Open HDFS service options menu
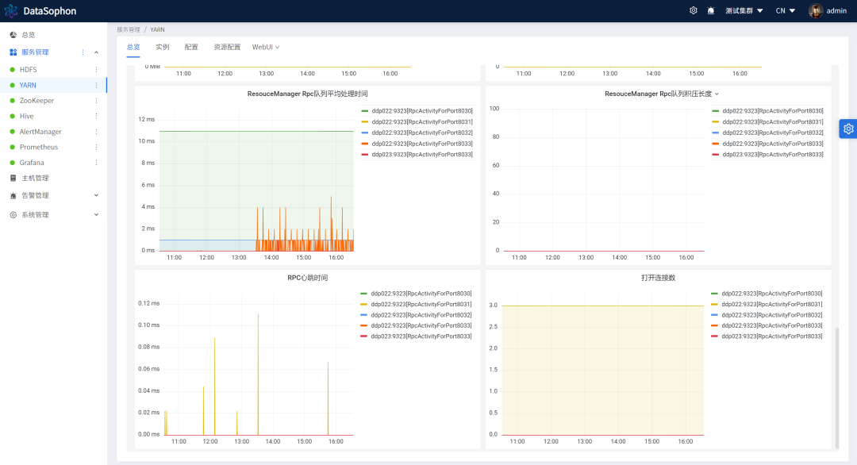 click(96, 69)
